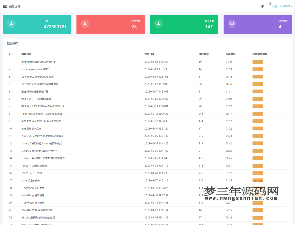Click the person icon on the 关注总数 card
The width and height of the screenshot is (295, 225).
tap(85, 24)
